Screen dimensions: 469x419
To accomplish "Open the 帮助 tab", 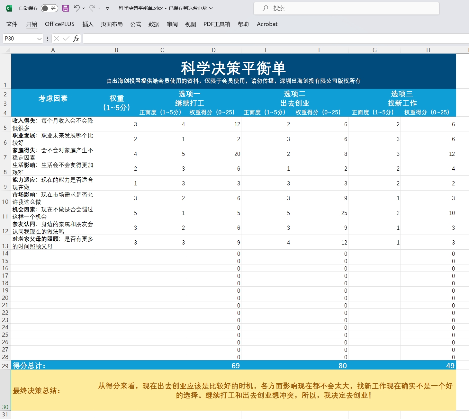I will [243, 24].
